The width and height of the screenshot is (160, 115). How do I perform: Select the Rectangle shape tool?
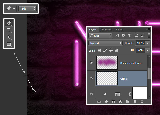click(9, 44)
